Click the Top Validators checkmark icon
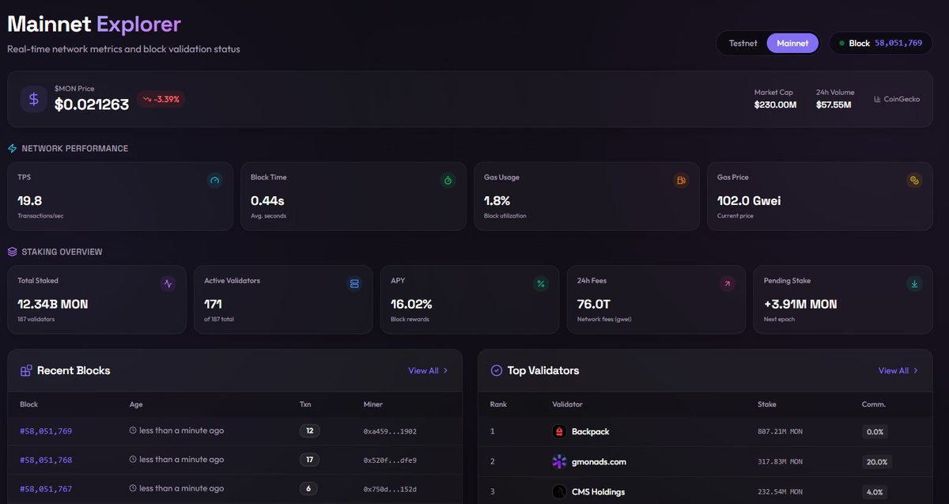Image resolution: width=949 pixels, height=504 pixels. pyautogui.click(x=497, y=370)
